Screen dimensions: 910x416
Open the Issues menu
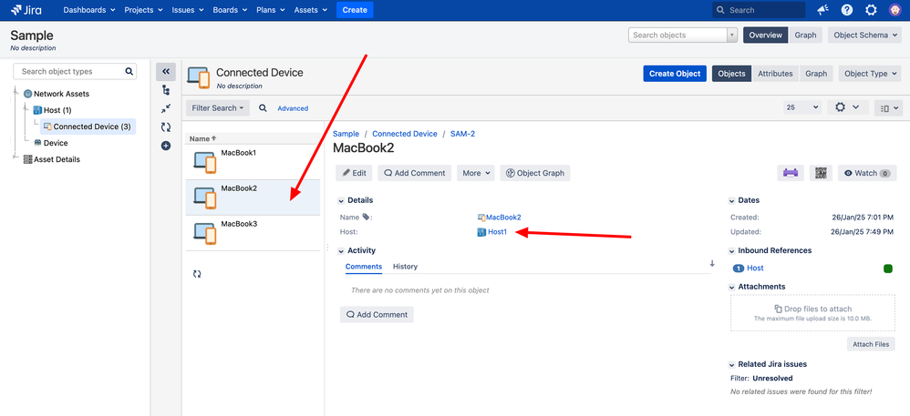[x=187, y=10]
